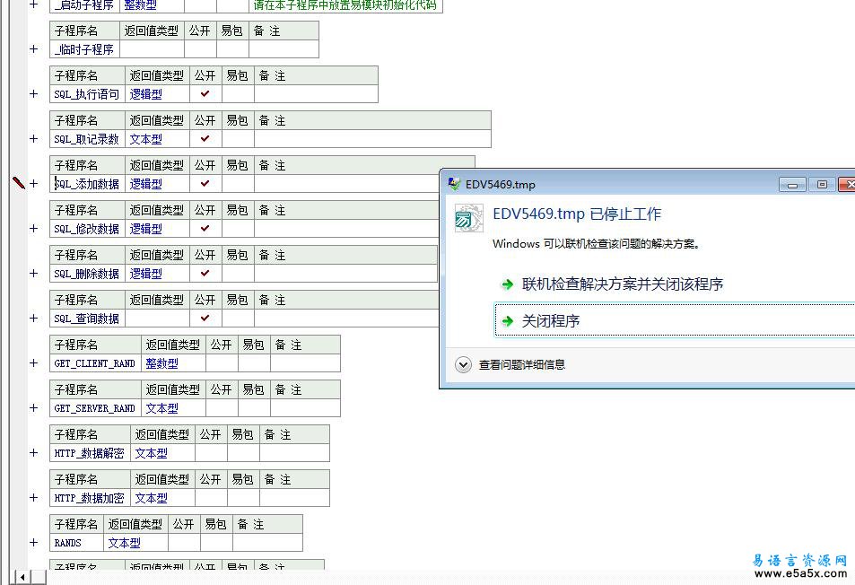Click the green arrow beside 关闭程序
This screenshot has width=855, height=585.
pos(508,321)
